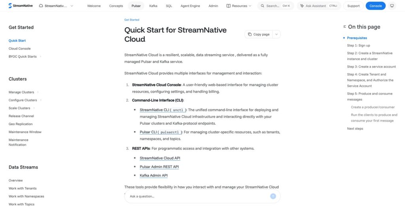405x209 pixels.
Task: Expand Configure Clusters
Action: pos(25,100)
